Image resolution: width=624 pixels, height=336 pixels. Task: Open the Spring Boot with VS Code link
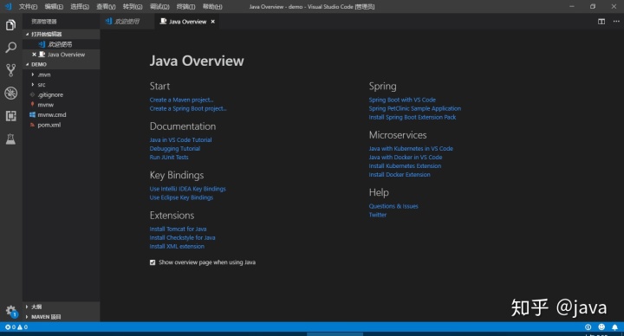[x=402, y=100]
